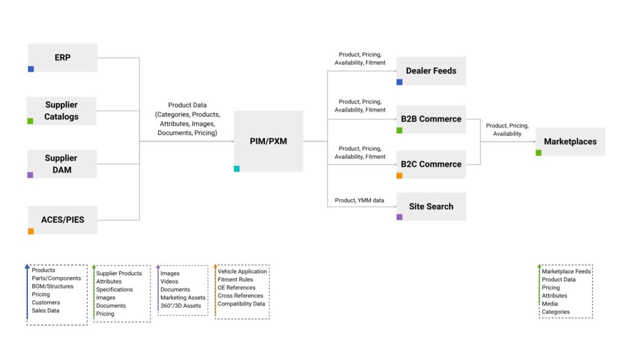The height and width of the screenshot is (349, 622).
Task: Click the green square on Supplier Catalogs
Action: coord(30,121)
